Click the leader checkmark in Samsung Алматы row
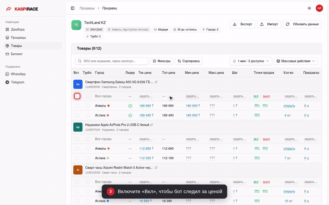329x205 pixels. (130, 106)
